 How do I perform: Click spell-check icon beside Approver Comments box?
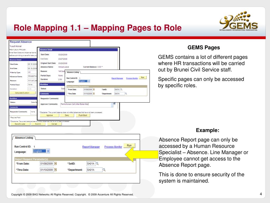[114, 104]
